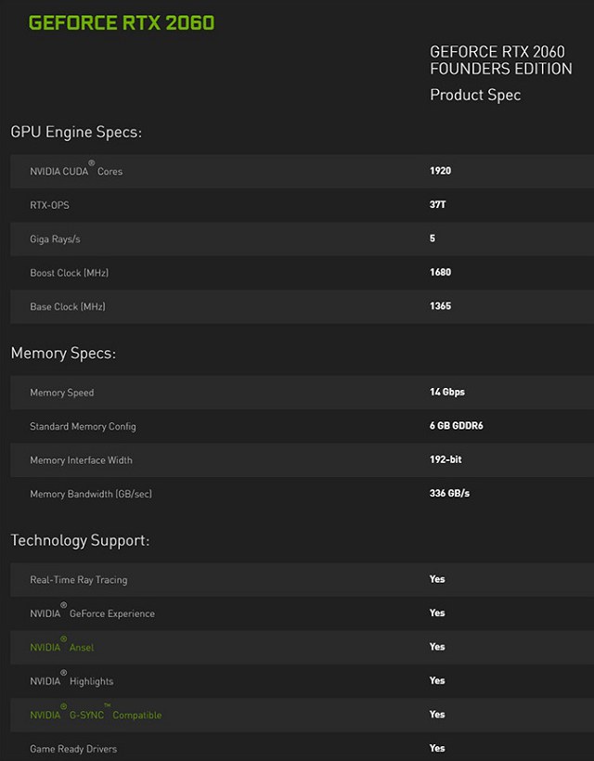Select the Giga Rays/s row label
Viewport: 594px width, 761px height.
click(x=55, y=239)
